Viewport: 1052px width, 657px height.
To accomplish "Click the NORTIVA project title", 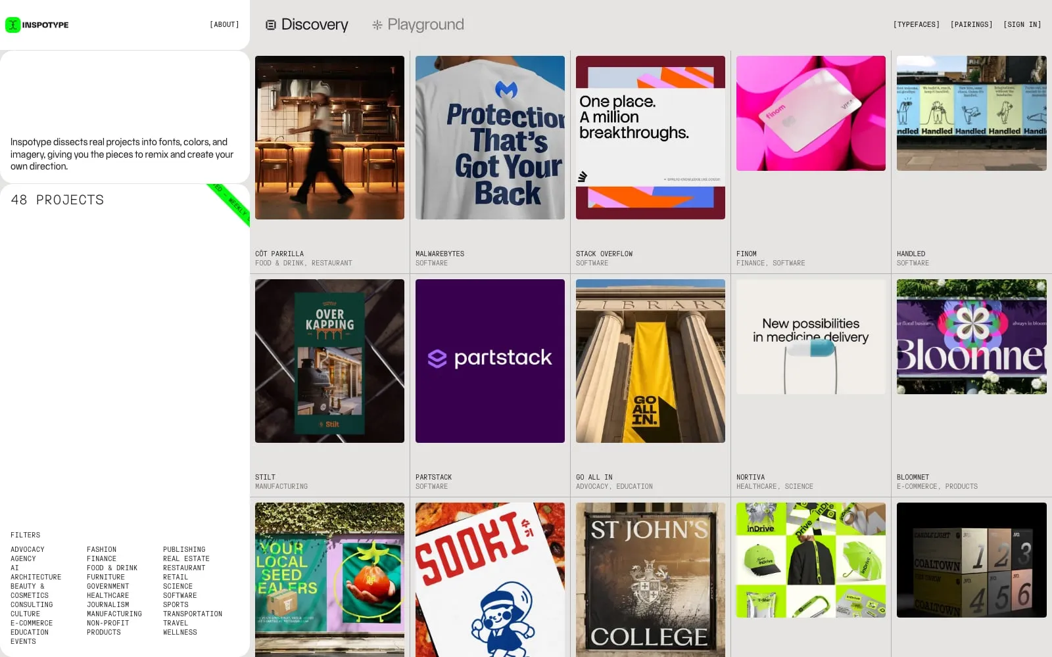I will click(750, 477).
